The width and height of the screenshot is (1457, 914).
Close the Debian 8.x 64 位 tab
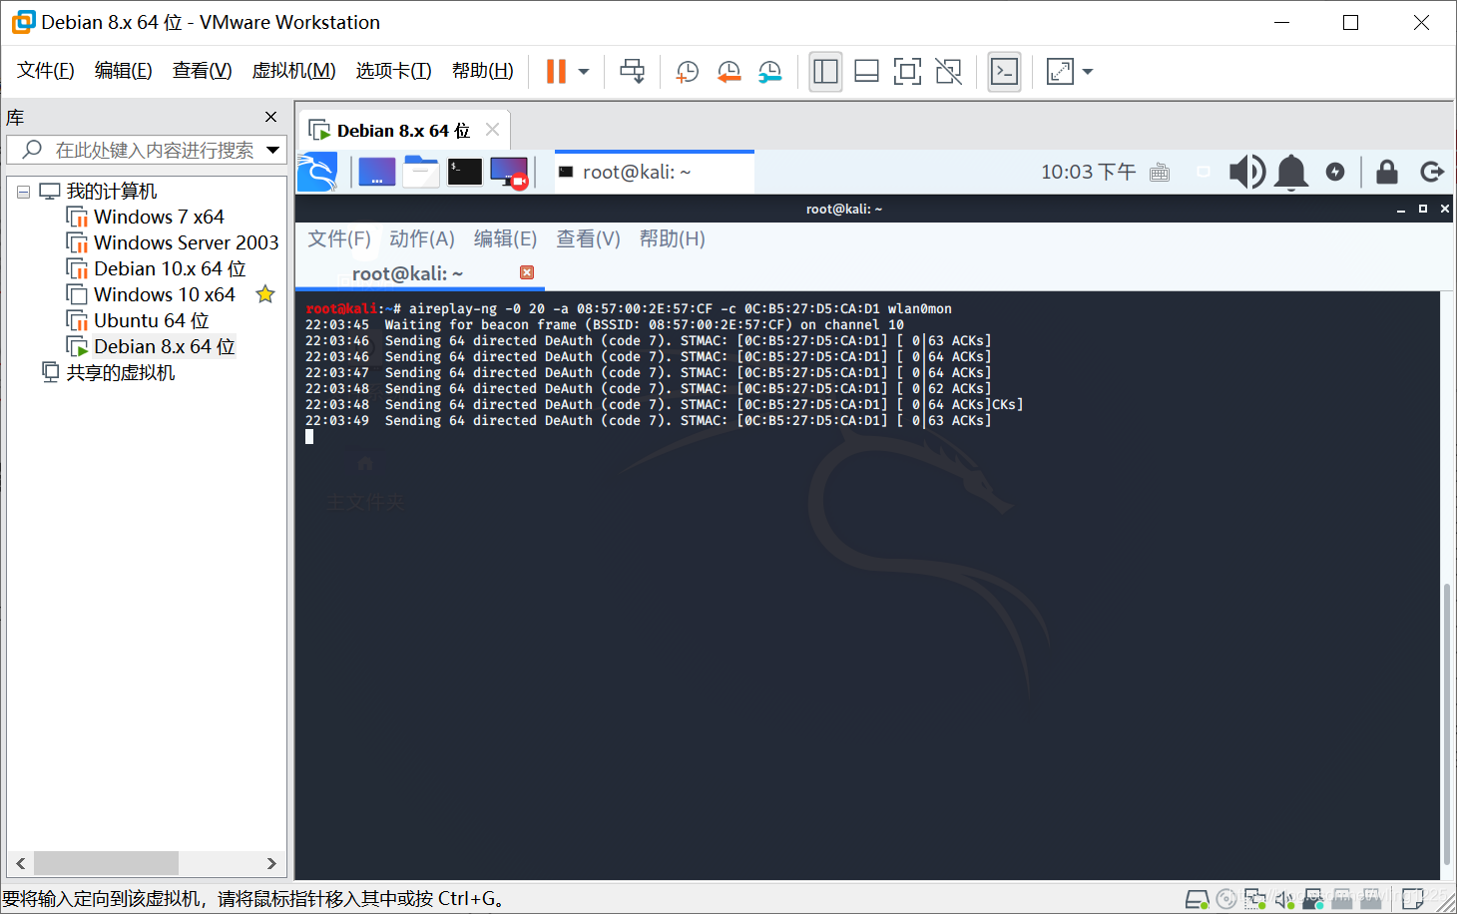coord(492,130)
